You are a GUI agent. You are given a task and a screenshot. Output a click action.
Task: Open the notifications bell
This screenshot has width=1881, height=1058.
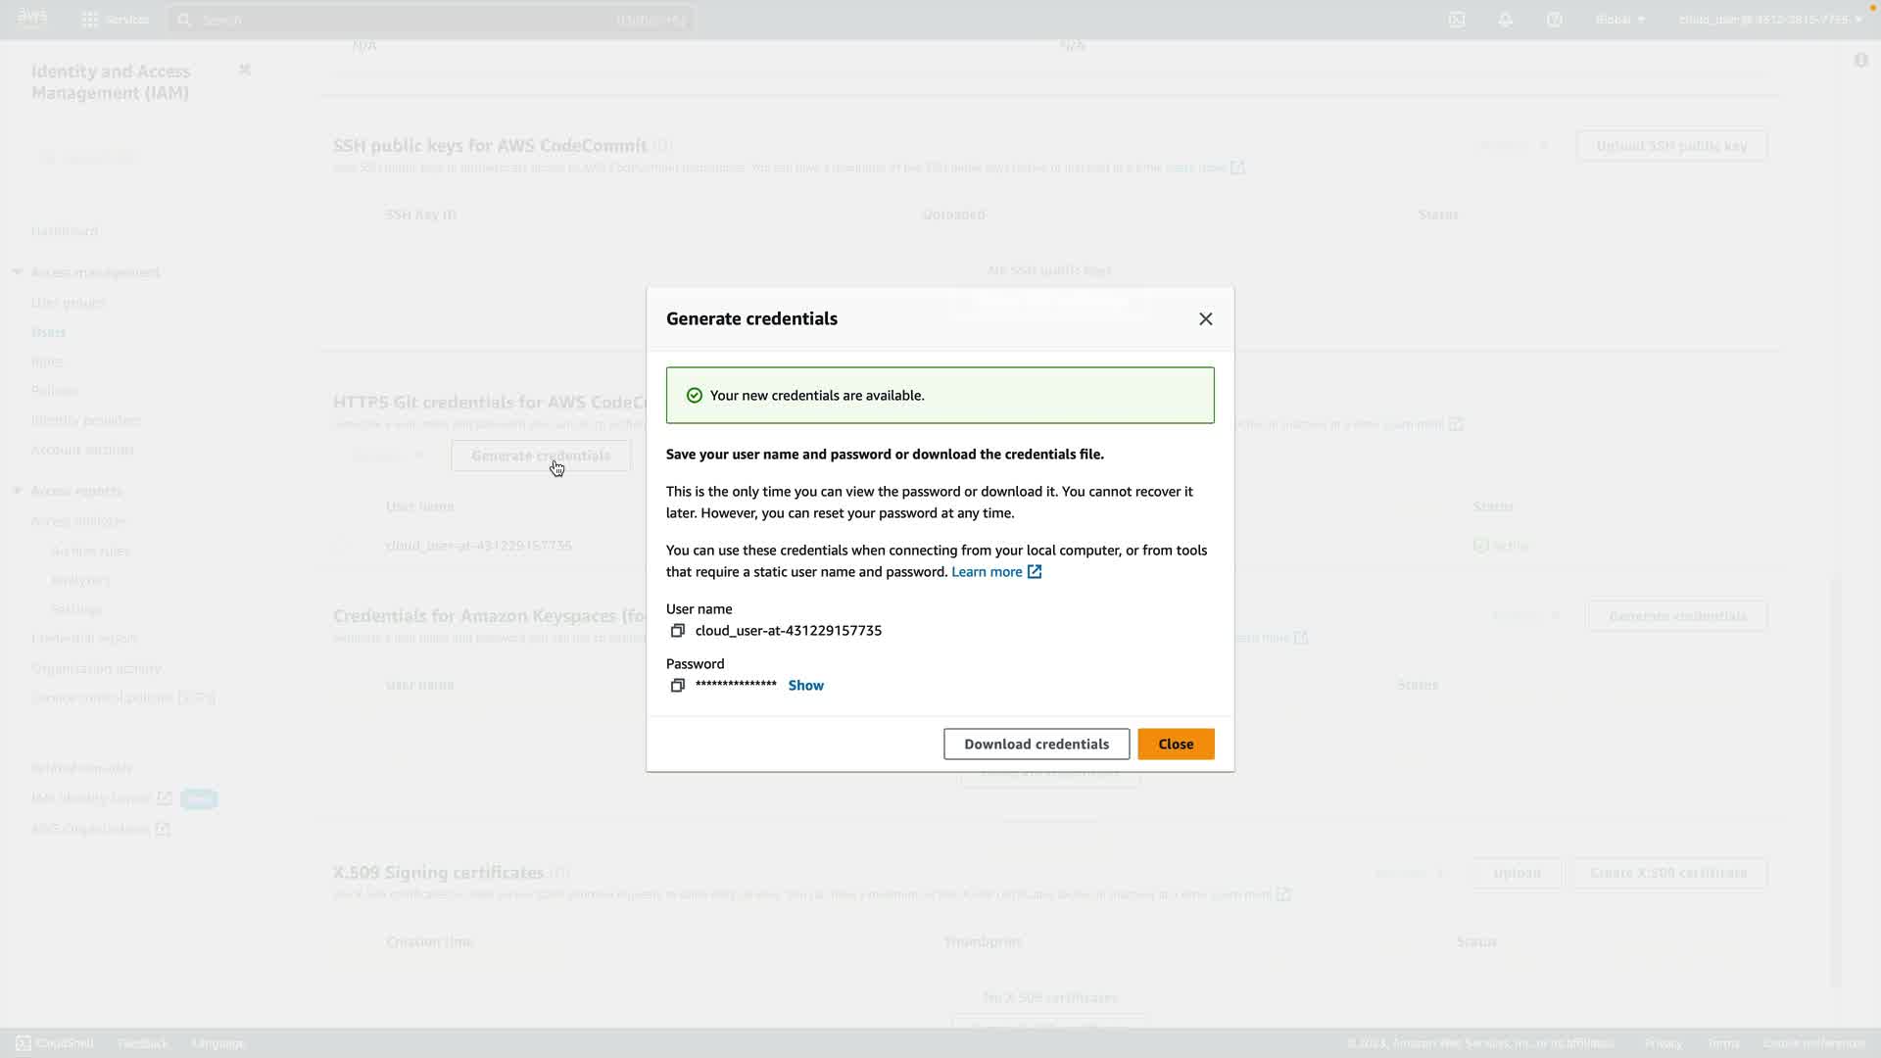1506,20
